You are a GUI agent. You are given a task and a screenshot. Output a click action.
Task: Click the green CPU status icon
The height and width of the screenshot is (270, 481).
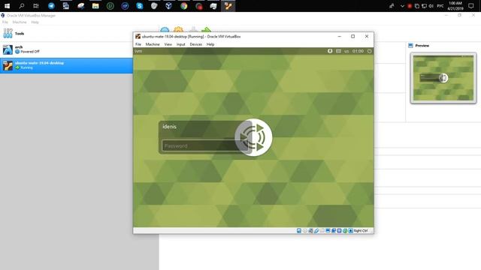345,230
